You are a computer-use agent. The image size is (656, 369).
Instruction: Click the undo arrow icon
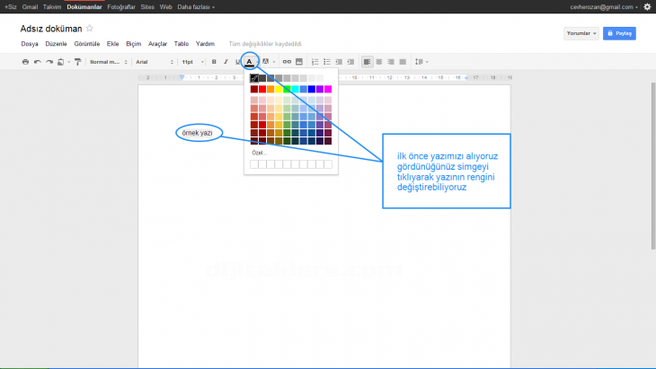coord(37,62)
